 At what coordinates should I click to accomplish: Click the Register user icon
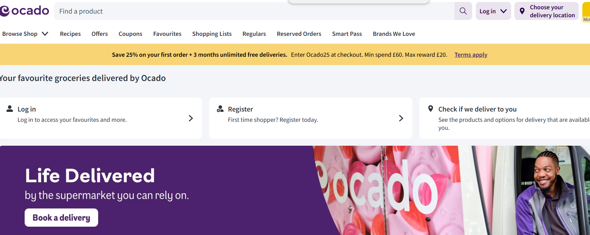(x=220, y=109)
